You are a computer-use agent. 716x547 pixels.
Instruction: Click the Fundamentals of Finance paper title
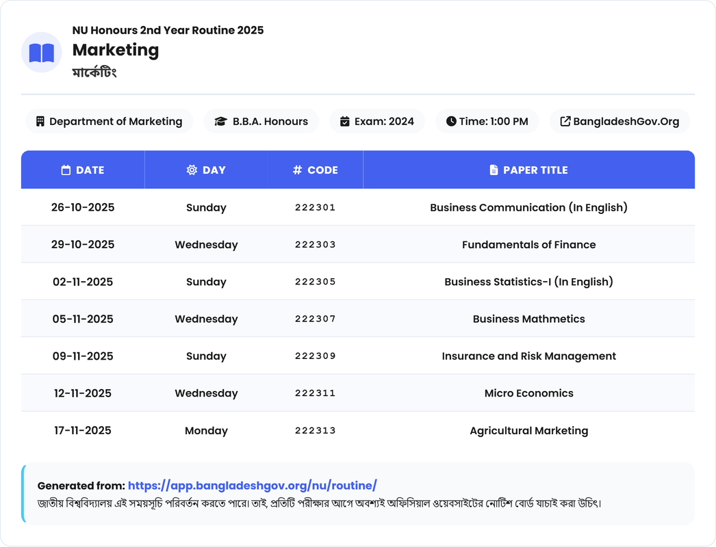528,245
